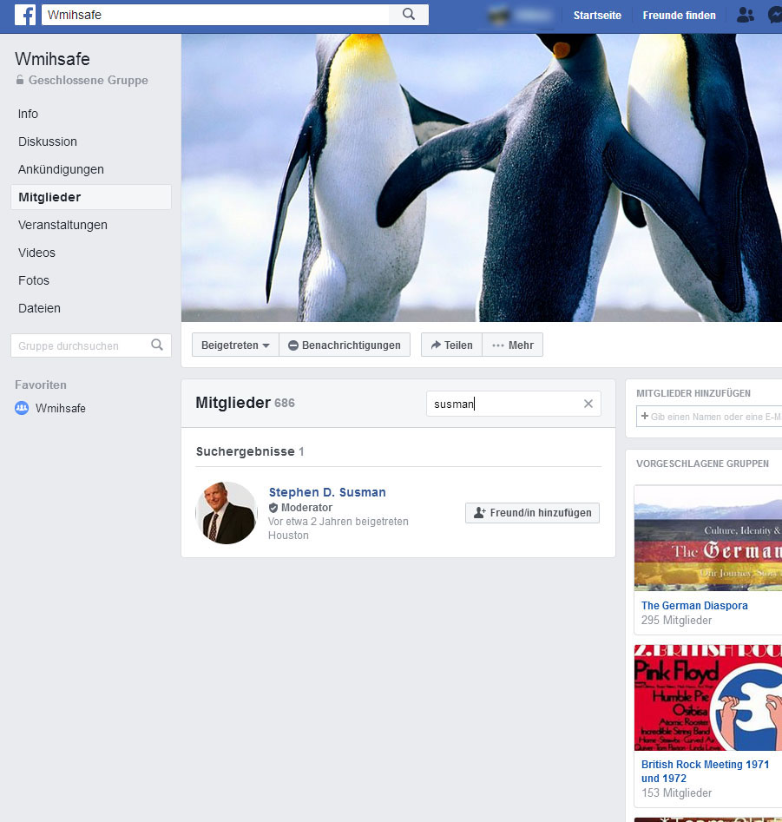The height and width of the screenshot is (822, 782).
Task: Click the Moderator shield badge icon
Action: click(273, 508)
